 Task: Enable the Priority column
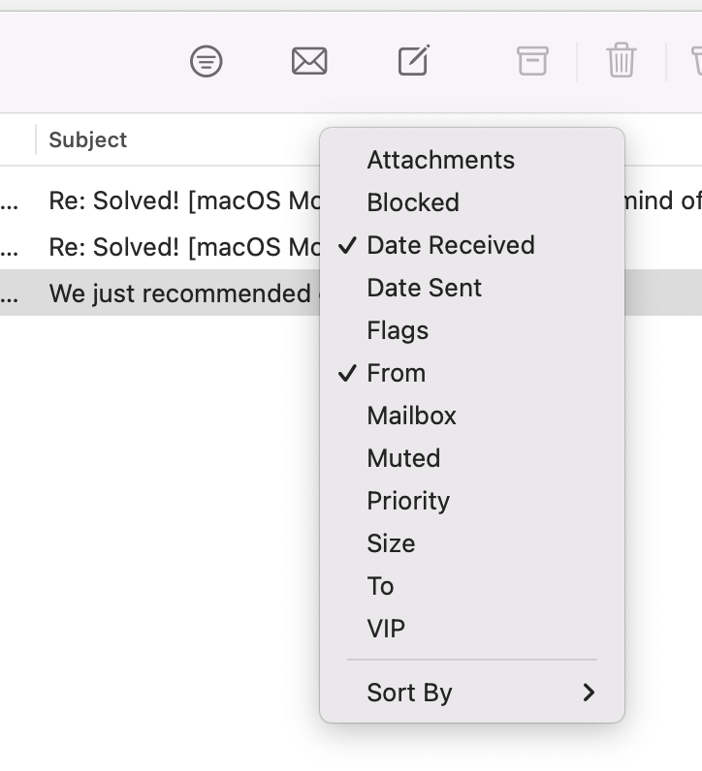pos(408,501)
